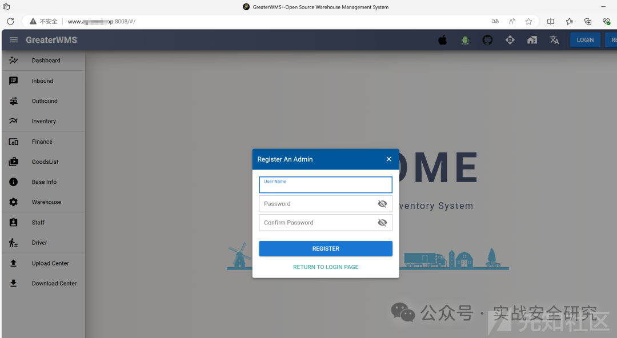Click the Warehouse gear icon

[x=13, y=202]
